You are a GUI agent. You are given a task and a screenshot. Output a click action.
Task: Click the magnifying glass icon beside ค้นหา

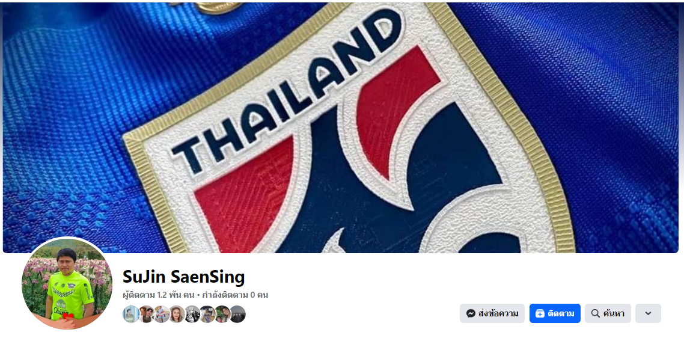(x=596, y=313)
